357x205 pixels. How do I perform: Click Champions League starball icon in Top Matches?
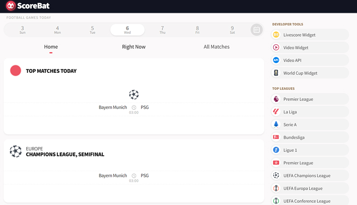pos(134,95)
